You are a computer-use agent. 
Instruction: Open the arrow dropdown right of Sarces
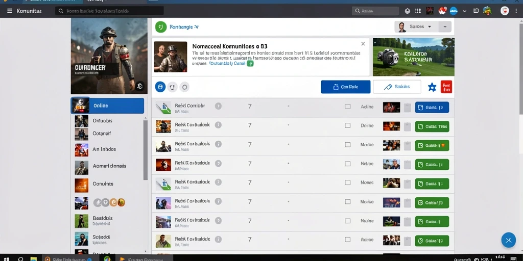pyautogui.click(x=445, y=27)
